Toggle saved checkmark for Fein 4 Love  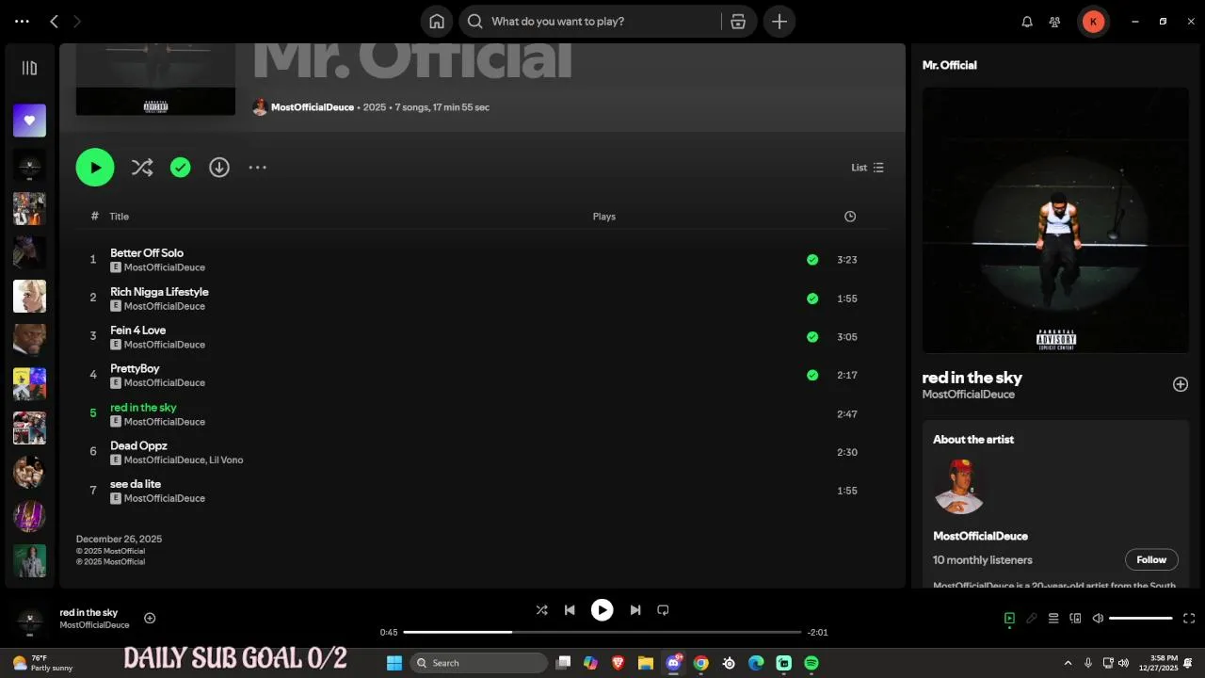tap(812, 337)
